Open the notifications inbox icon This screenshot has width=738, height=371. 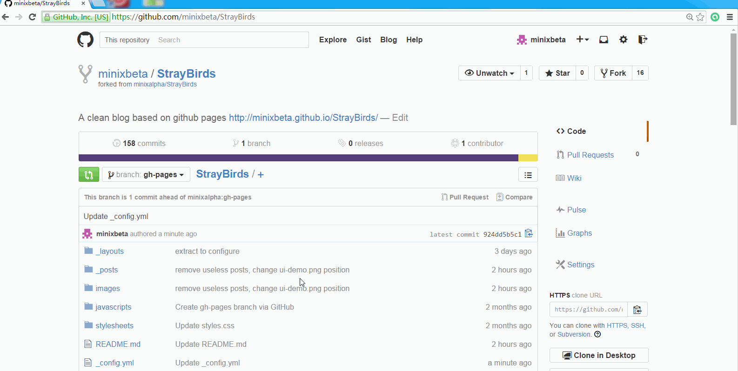(604, 40)
